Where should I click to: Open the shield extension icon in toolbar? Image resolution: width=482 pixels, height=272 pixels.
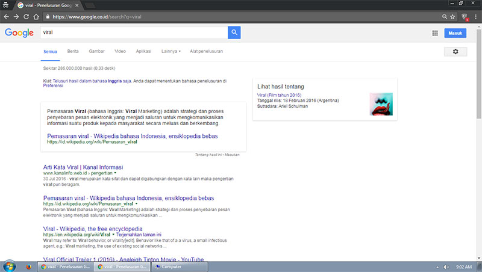coord(465,17)
